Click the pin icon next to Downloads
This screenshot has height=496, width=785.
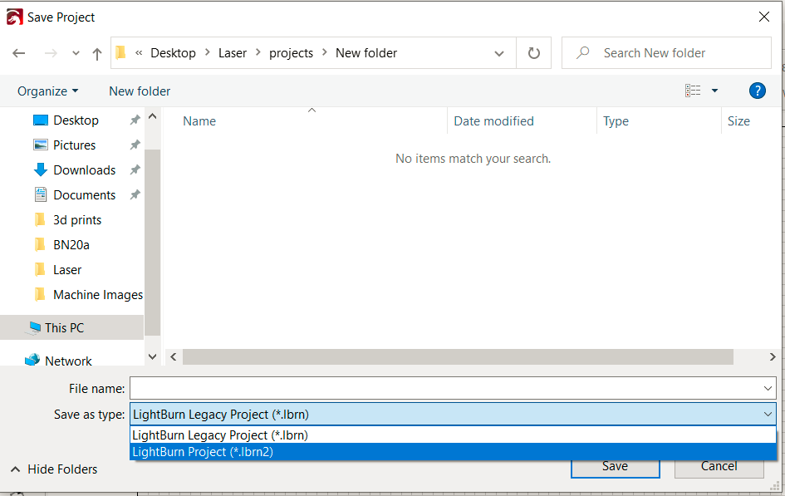(135, 170)
